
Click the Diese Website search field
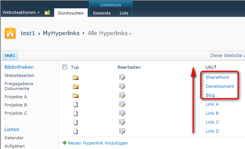(x=227, y=56)
